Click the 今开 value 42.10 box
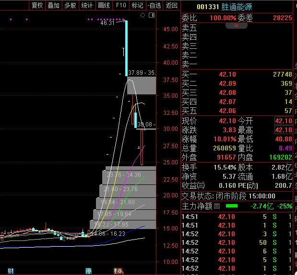 284,121
